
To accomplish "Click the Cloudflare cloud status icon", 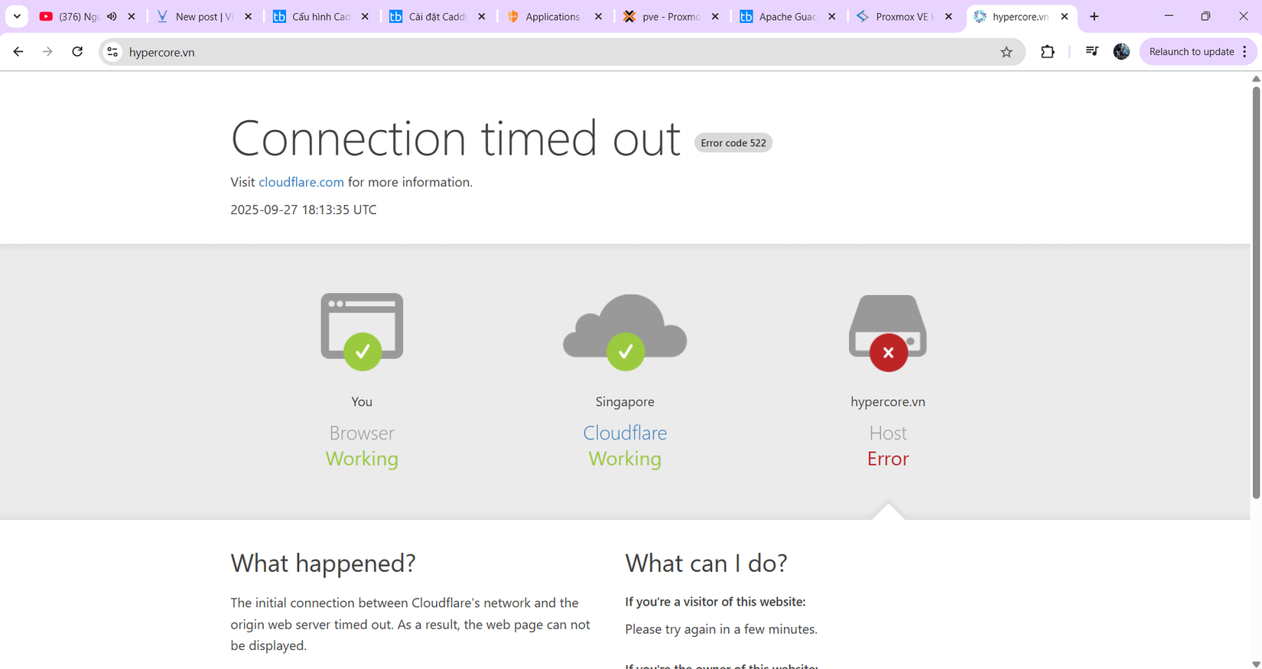I will click(625, 332).
